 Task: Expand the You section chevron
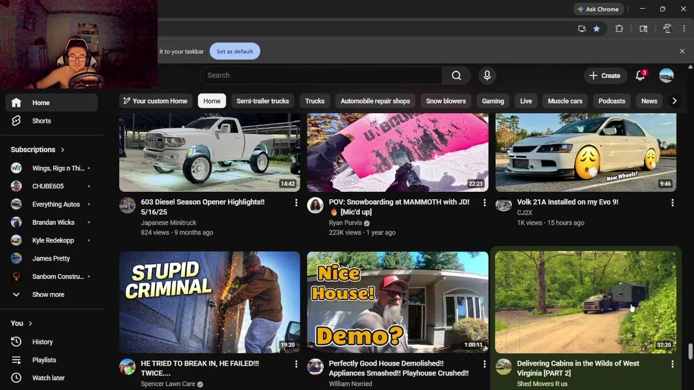pyautogui.click(x=30, y=323)
